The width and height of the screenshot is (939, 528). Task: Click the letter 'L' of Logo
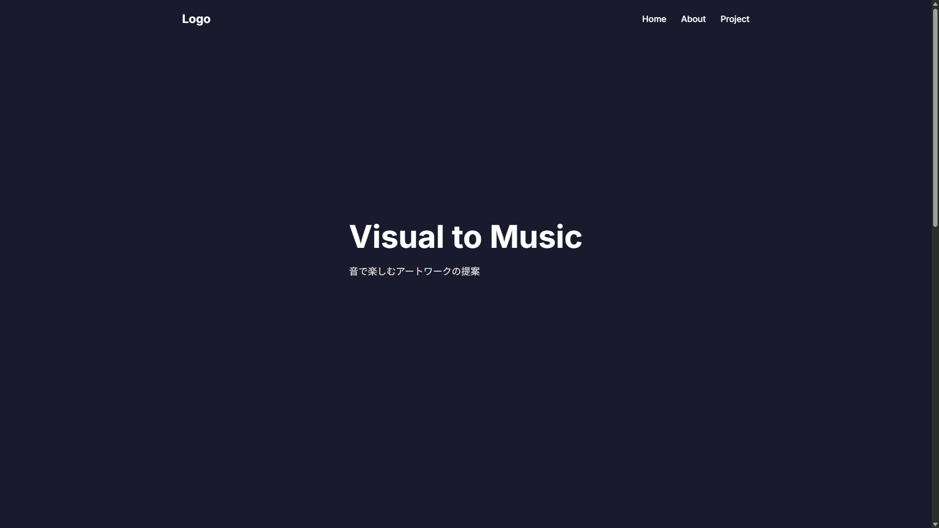click(185, 19)
